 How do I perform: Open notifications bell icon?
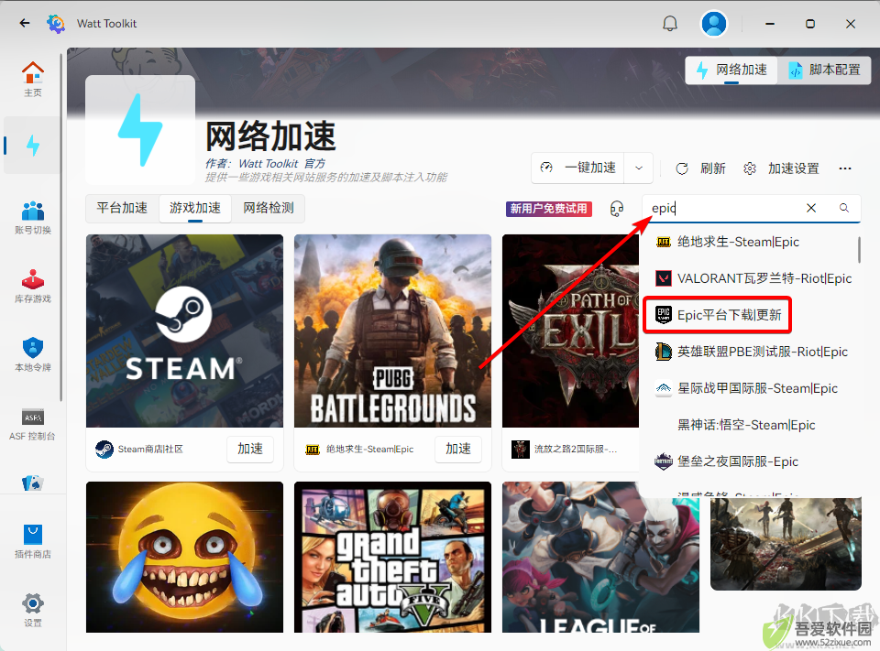coord(670,24)
